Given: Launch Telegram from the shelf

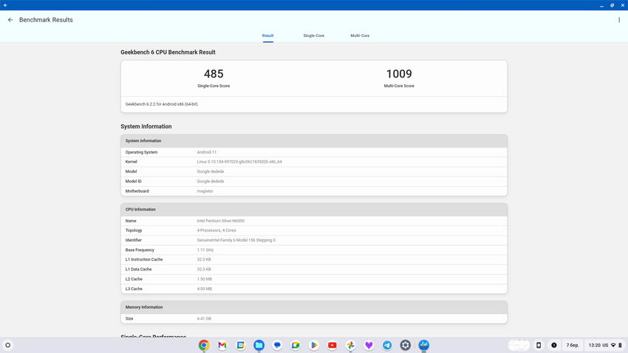Looking at the screenshot, I should (387, 345).
